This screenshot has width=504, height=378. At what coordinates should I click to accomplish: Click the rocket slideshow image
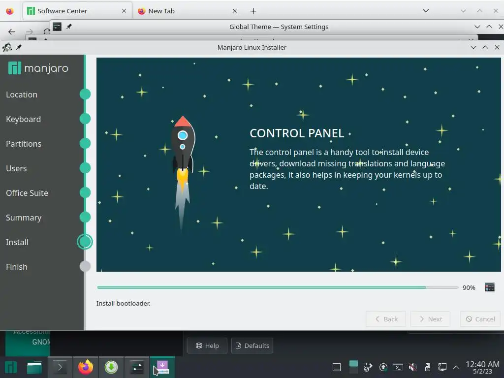pyautogui.click(x=182, y=174)
